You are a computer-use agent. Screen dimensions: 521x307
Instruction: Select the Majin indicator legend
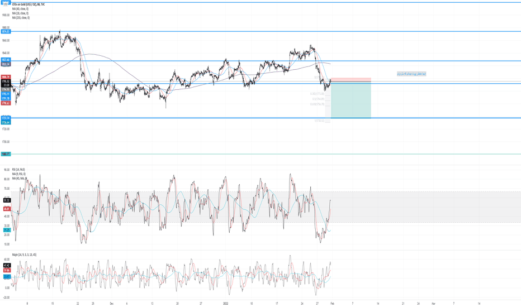pyautogui.click(x=24, y=255)
